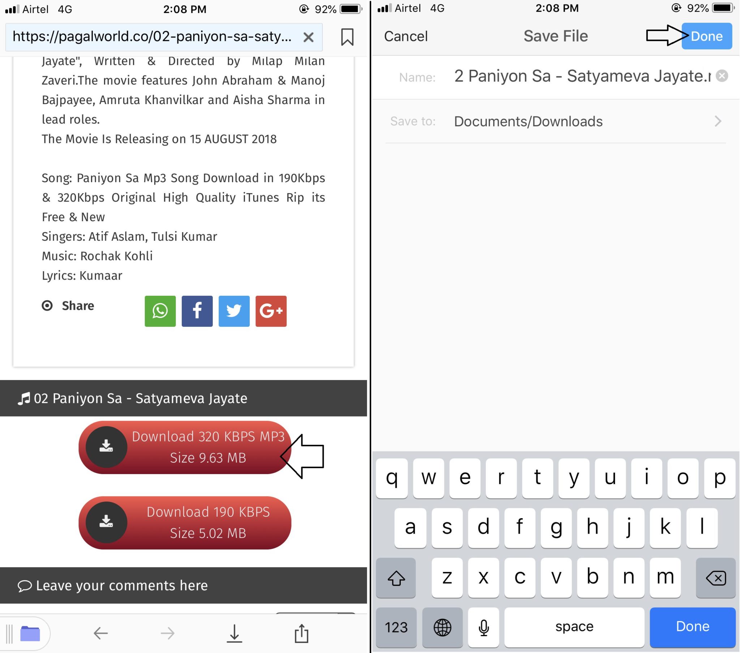
Task: Tap the u key
Action: tap(610, 478)
